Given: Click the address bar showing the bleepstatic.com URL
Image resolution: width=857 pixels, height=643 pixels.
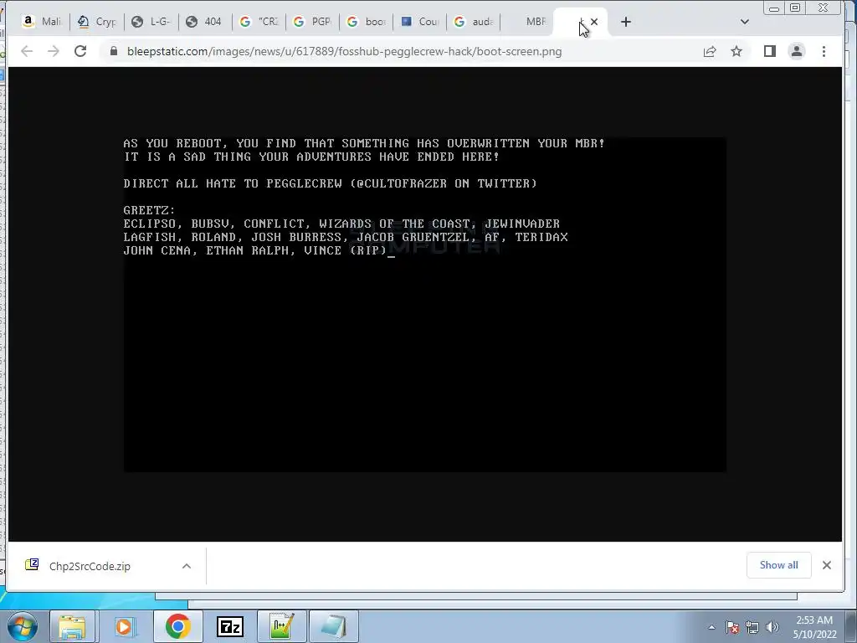Looking at the screenshot, I should tap(344, 51).
